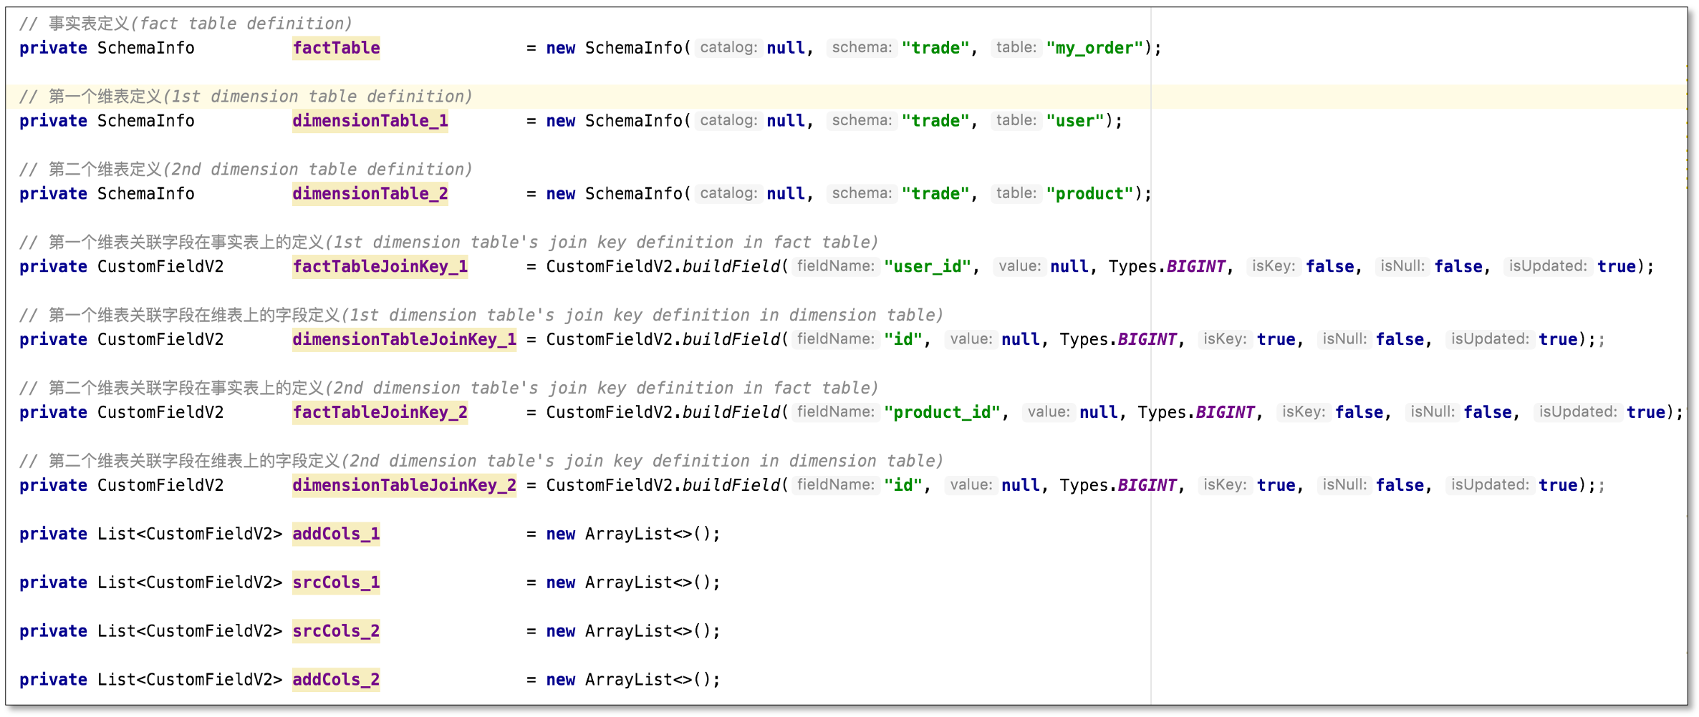Click buildField call on factTableJoinKey_2 line
The width and height of the screenshot is (1699, 717).
tap(731, 413)
